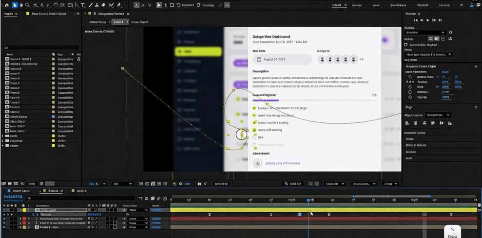Viewport: 482px width, 238px height.
Task: Click the Home icon in toolbar
Action: pos(6,5)
